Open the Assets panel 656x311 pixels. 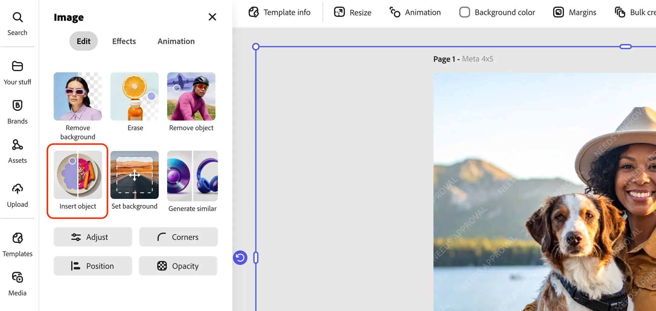18,151
